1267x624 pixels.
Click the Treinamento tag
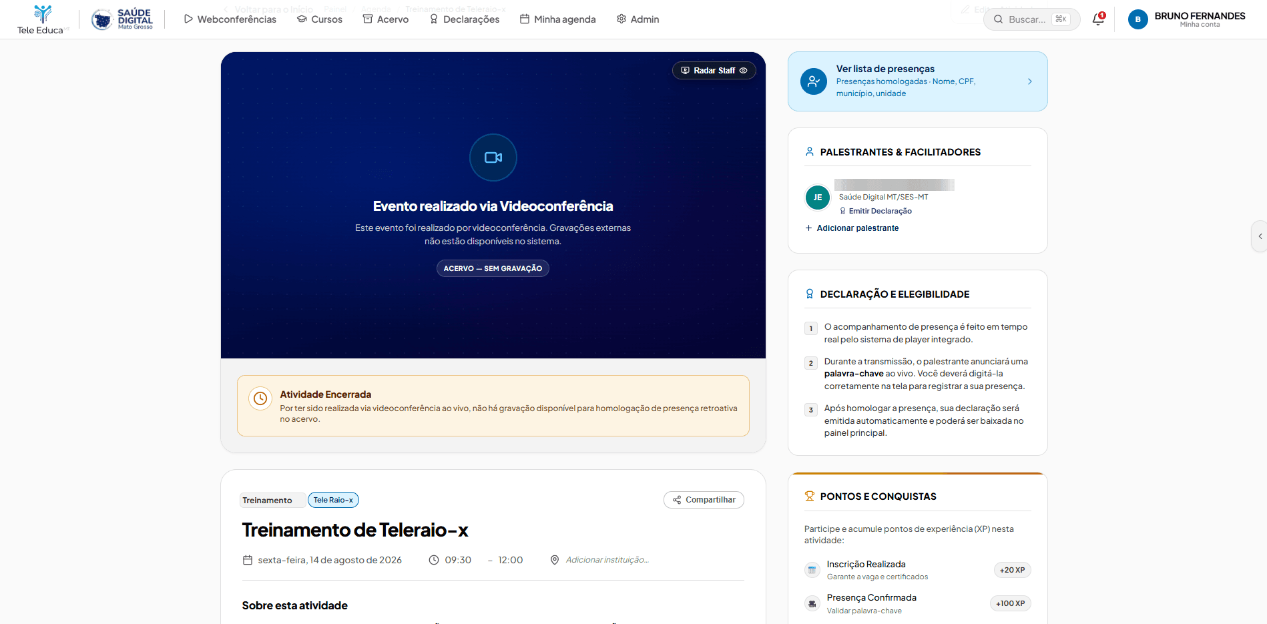pos(272,501)
